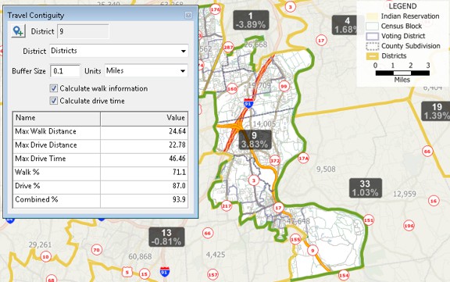Click the route 287 marker on map
The image size is (450, 282).
click(x=228, y=47)
